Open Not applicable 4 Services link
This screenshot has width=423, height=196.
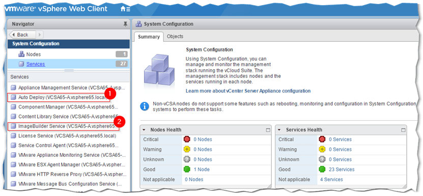click(331, 179)
